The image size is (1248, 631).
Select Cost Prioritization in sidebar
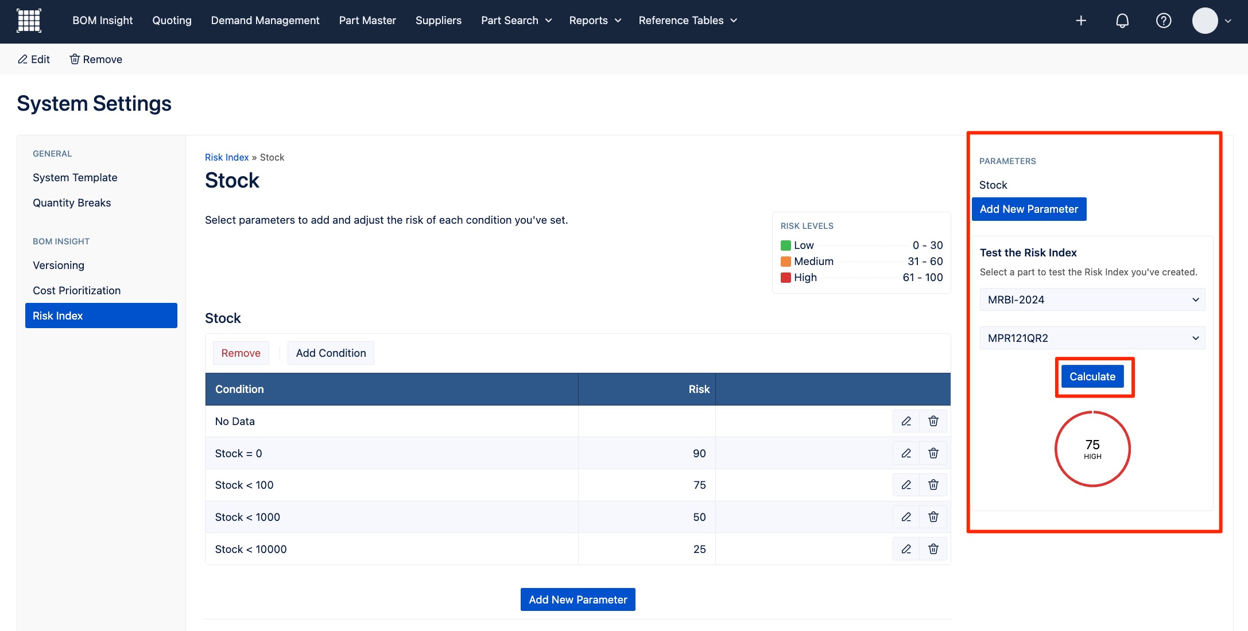[76, 290]
